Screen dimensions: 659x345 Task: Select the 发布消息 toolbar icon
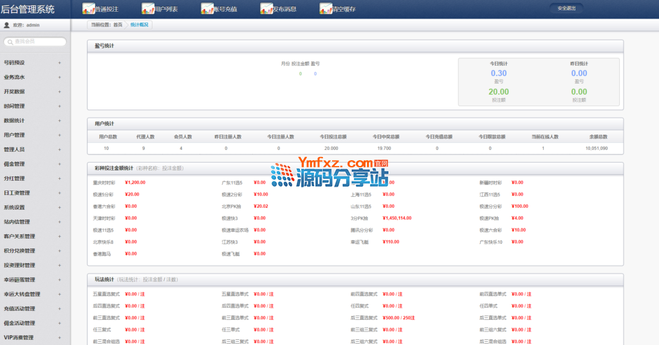pos(266,9)
